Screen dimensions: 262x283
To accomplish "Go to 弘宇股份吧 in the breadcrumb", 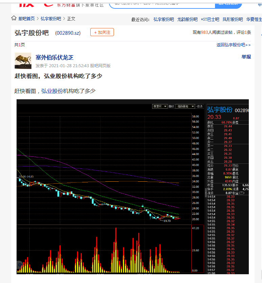I will point(51,19).
